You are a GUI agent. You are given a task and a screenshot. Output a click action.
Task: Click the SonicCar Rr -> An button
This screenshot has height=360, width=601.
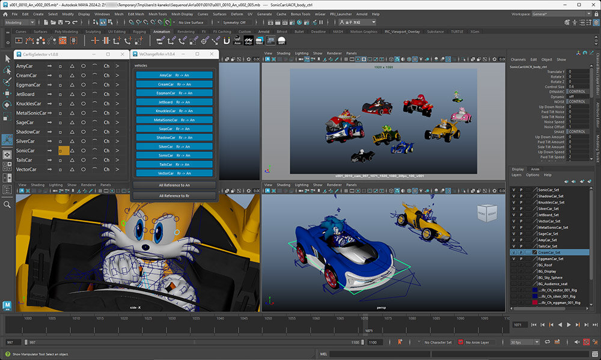pos(174,155)
